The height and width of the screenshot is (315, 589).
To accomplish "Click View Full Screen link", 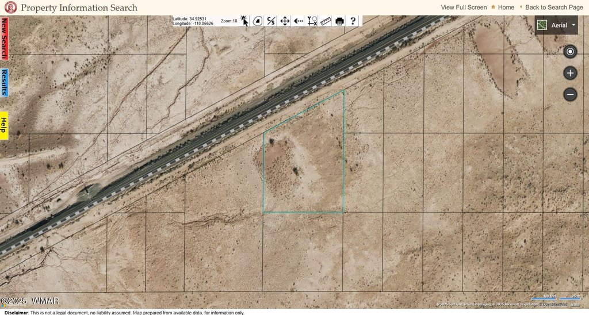I will (x=464, y=7).
